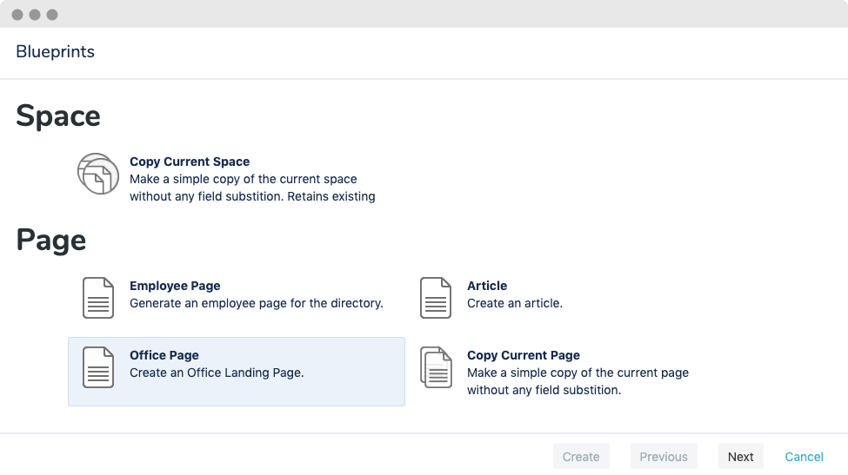Click the 'Office Page' title text
Image resolution: width=848 pixels, height=475 pixels.
(164, 356)
